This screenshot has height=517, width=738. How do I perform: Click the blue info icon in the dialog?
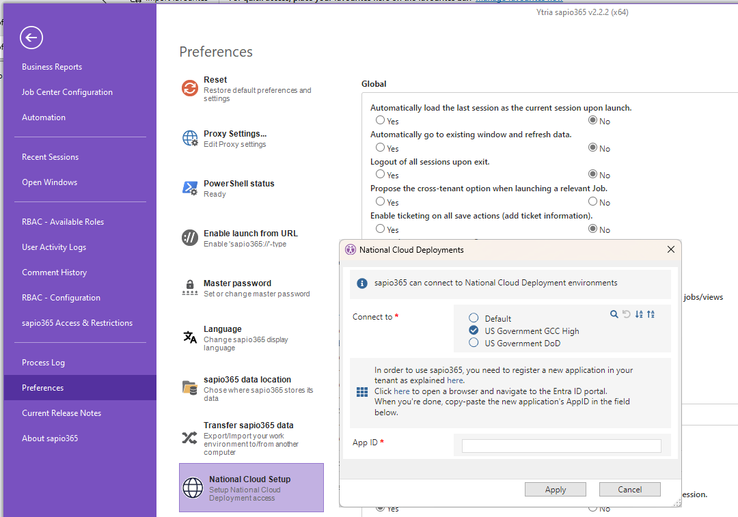362,283
